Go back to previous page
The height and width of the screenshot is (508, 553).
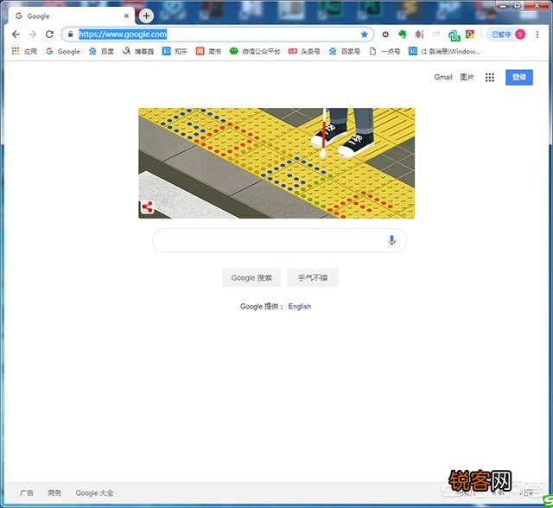pos(16,35)
